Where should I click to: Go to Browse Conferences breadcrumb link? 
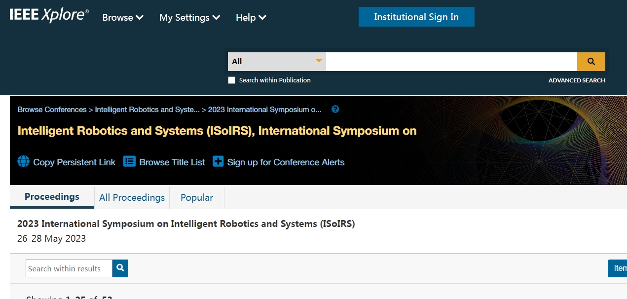click(52, 110)
